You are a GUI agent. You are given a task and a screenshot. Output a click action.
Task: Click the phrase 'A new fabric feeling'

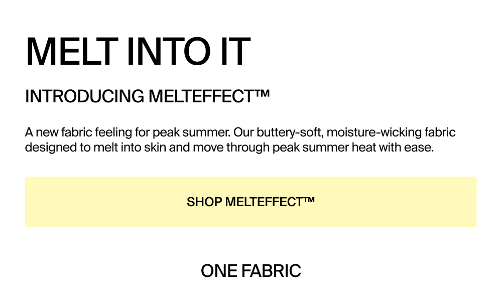coord(78,132)
